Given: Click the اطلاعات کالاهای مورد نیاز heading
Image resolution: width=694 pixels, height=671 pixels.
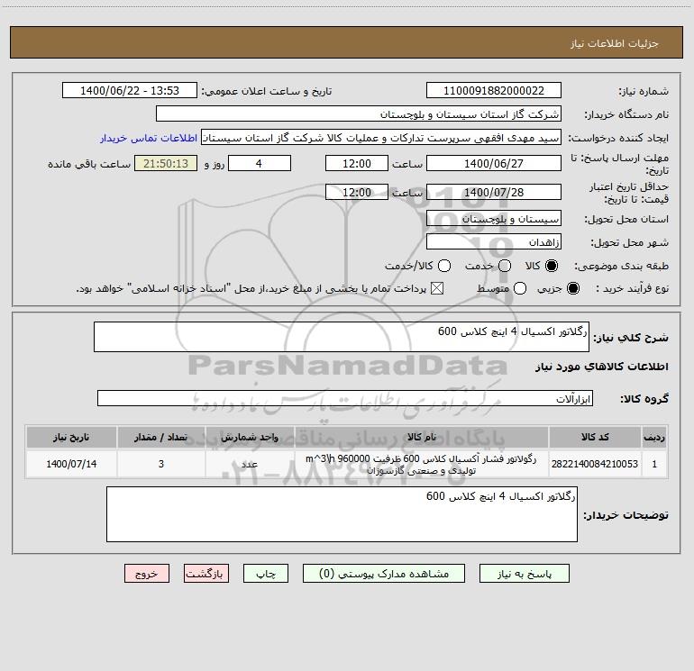Looking at the screenshot, I should (x=602, y=367).
